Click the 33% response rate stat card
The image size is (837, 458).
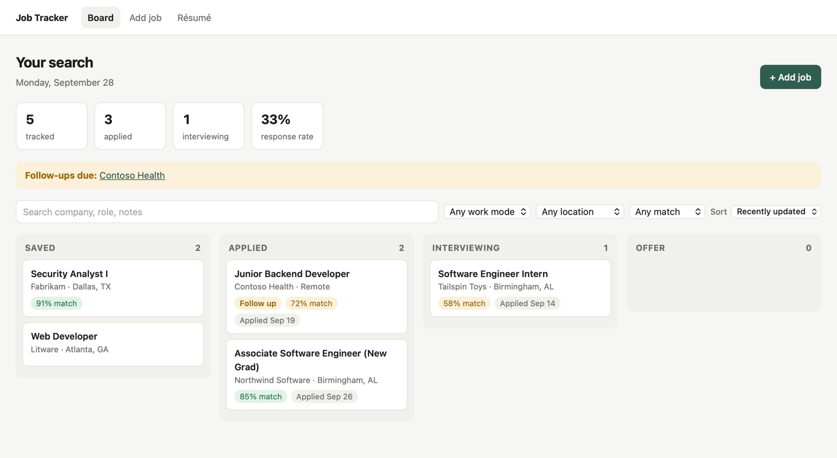click(287, 126)
